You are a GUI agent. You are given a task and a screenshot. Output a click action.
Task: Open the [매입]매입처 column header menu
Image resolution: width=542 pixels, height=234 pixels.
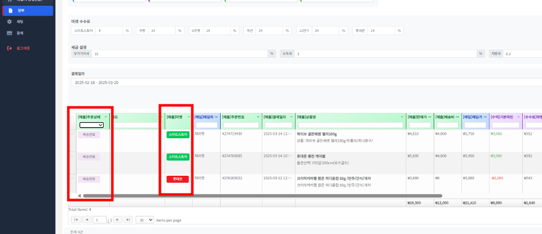pos(217,117)
